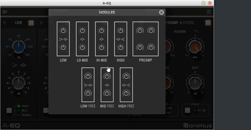Select the LOW module icon
251x130 pixels.
pos(63,39)
